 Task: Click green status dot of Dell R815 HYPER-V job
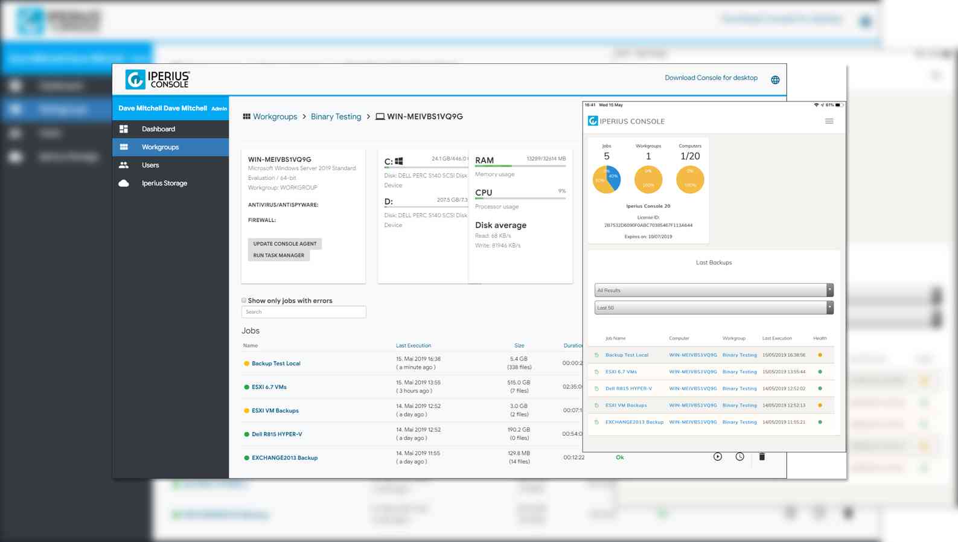246,434
